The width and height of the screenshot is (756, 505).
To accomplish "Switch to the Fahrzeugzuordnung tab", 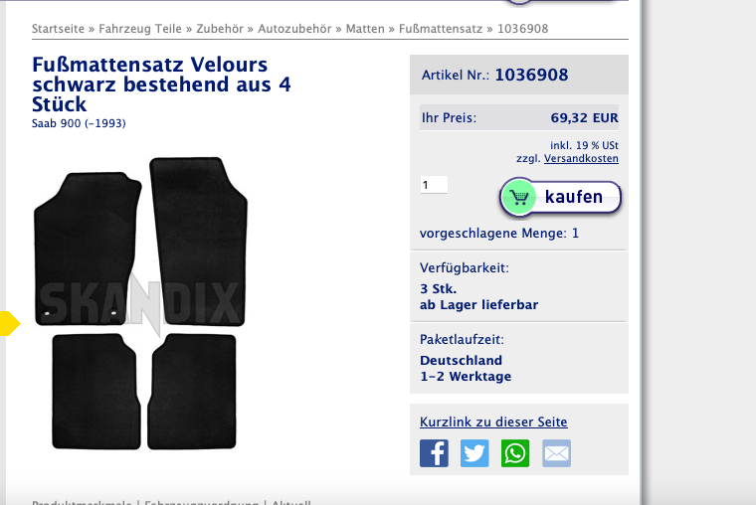I will pyautogui.click(x=201, y=502).
